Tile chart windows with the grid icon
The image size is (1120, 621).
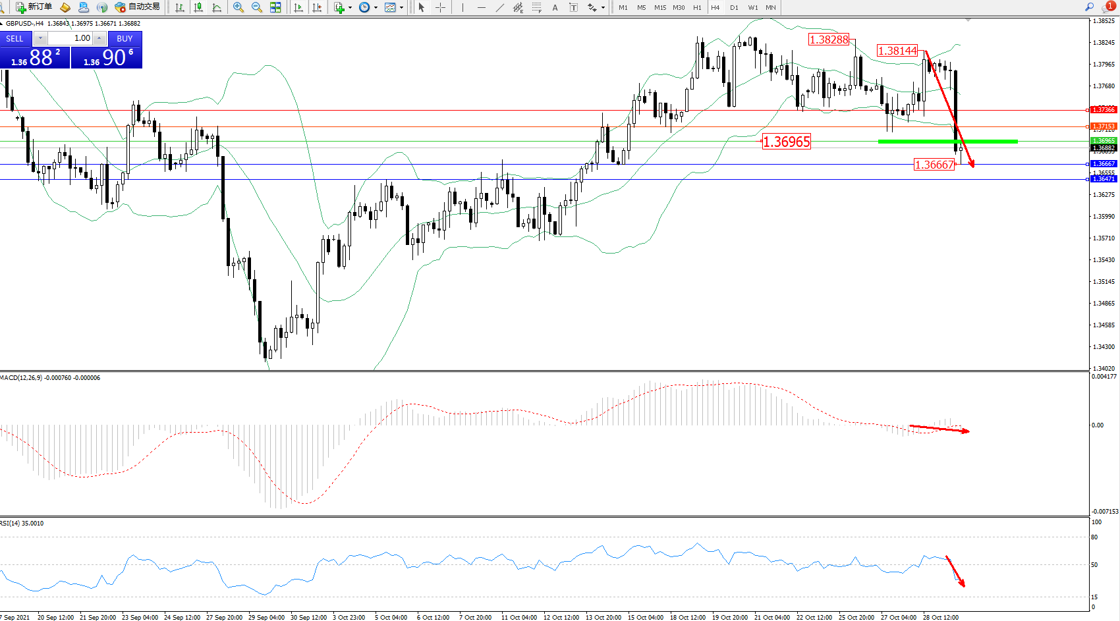pos(275,7)
